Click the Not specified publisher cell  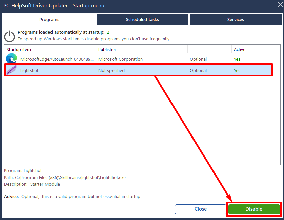(x=111, y=70)
